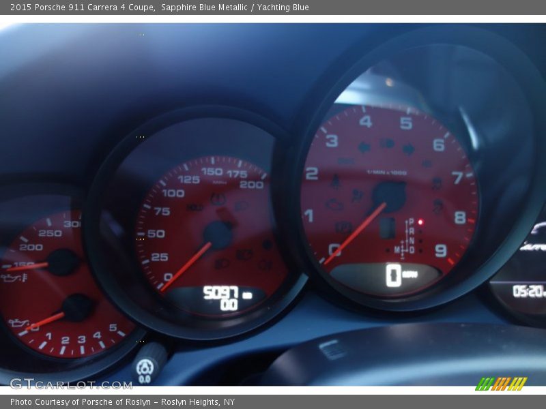
Task: Click the oil temperature icon on left gauge
Action: pos(14,277)
